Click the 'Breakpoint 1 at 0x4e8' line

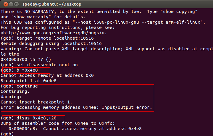(28, 81)
